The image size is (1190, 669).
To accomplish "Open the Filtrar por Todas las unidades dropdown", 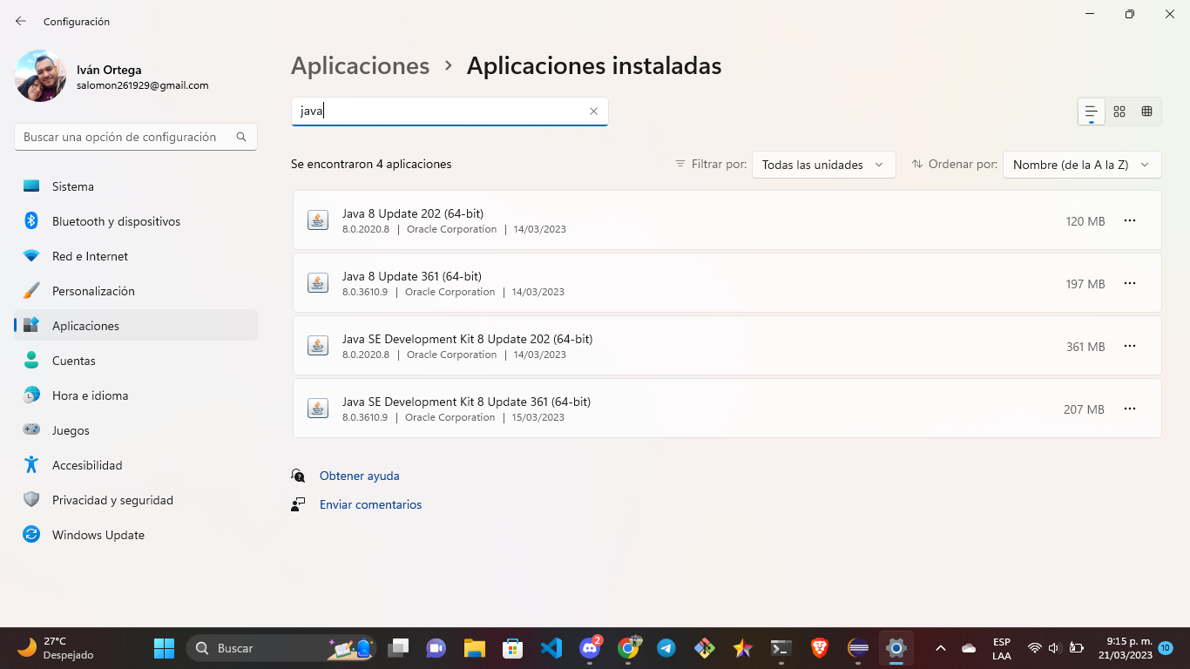I will pyautogui.click(x=823, y=165).
